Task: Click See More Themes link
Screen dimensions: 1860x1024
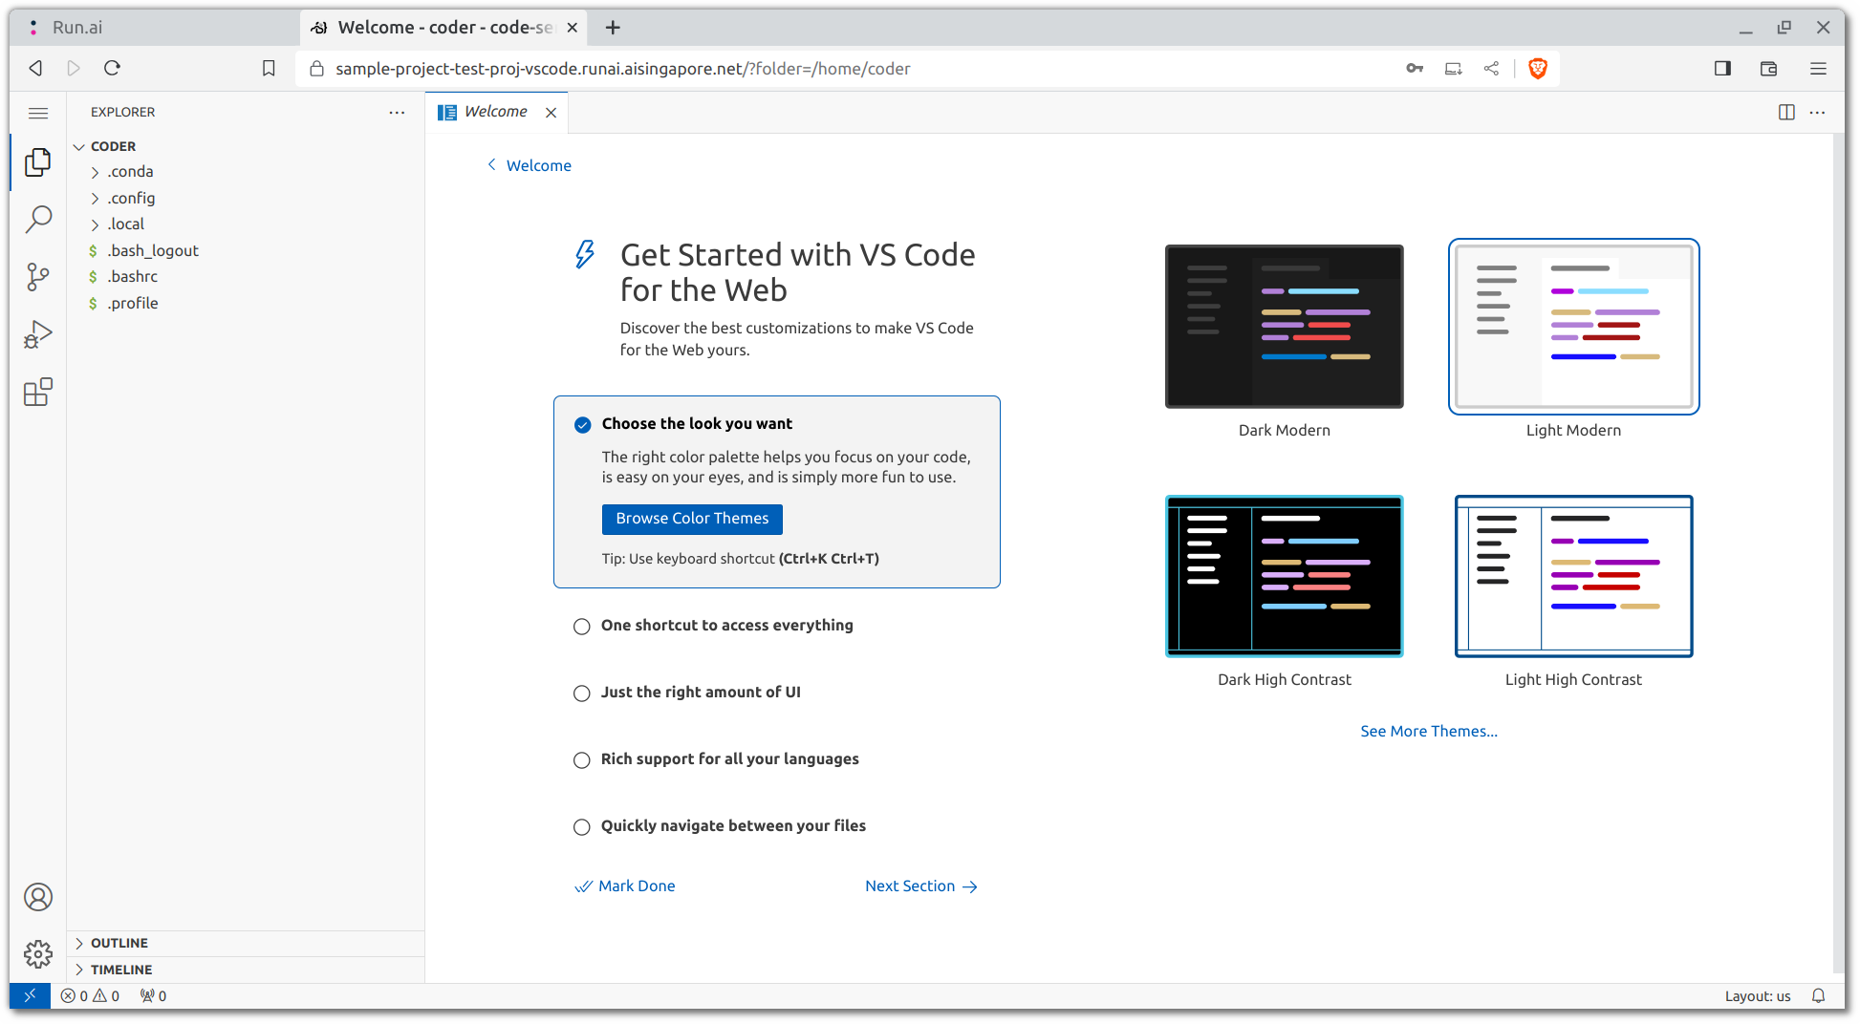Action: (x=1428, y=732)
